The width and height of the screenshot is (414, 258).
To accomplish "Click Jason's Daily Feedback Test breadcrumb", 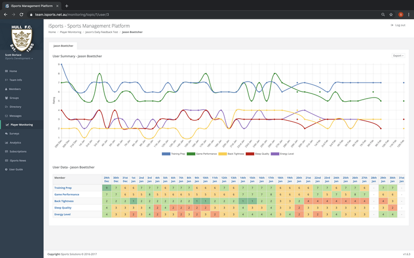I will click(x=101, y=32).
